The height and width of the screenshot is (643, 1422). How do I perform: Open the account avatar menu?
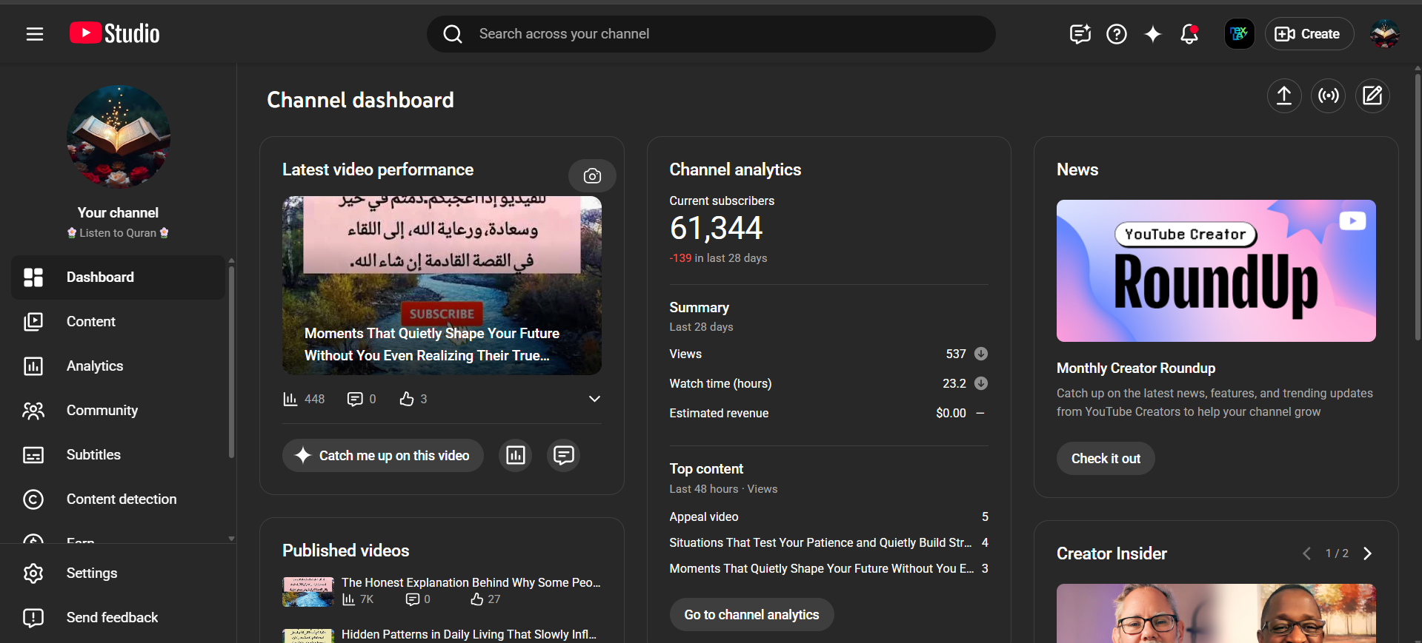pyautogui.click(x=1384, y=34)
